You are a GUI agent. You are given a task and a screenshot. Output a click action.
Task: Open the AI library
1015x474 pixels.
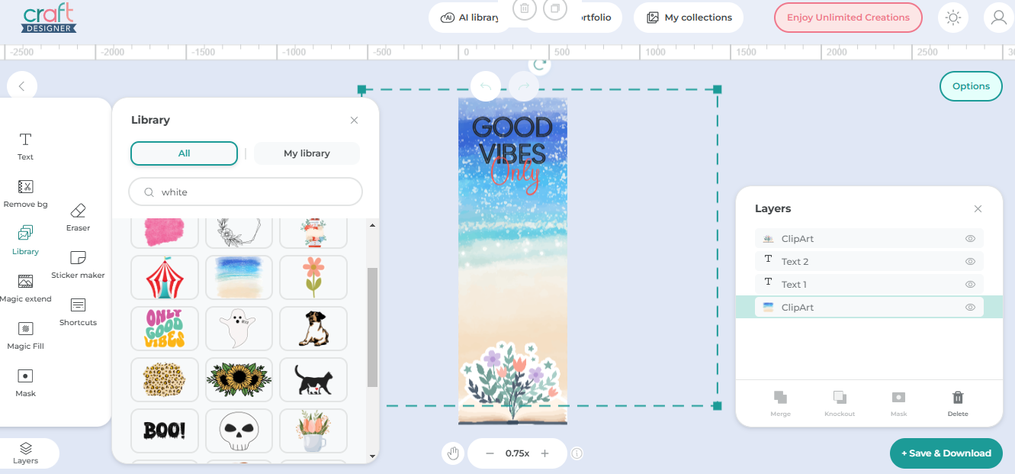coord(469,18)
